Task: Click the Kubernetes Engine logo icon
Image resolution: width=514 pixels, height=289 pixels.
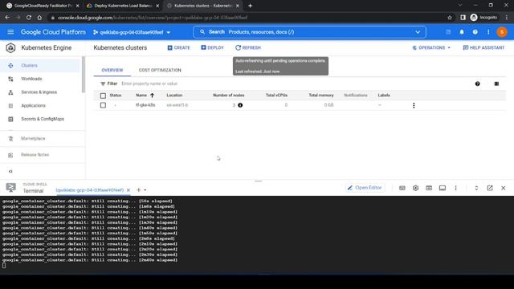Action: tap(10, 48)
